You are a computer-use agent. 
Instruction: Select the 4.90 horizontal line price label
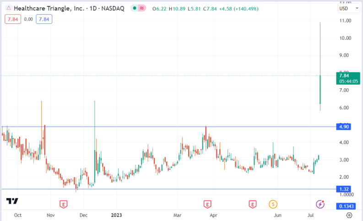[x=343, y=127]
